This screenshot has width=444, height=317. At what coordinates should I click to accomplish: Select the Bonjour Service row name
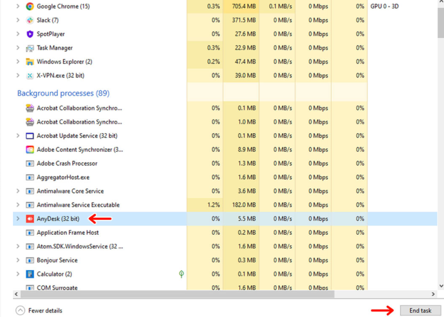point(57,260)
